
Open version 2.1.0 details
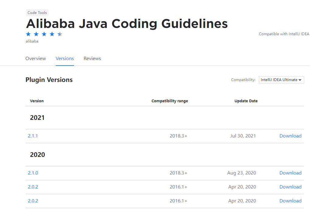pos(33,173)
